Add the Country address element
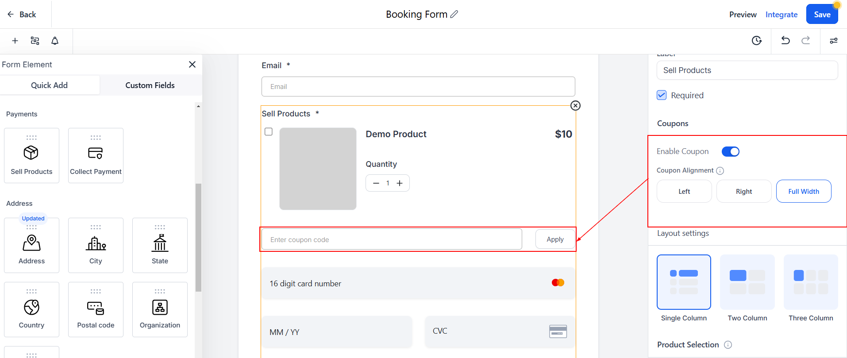847x358 pixels. pos(31,309)
